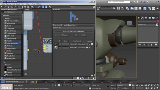Toggle the Slate Pan tool hand icon
Screen dimensions: 160x90
pos(80,78)
